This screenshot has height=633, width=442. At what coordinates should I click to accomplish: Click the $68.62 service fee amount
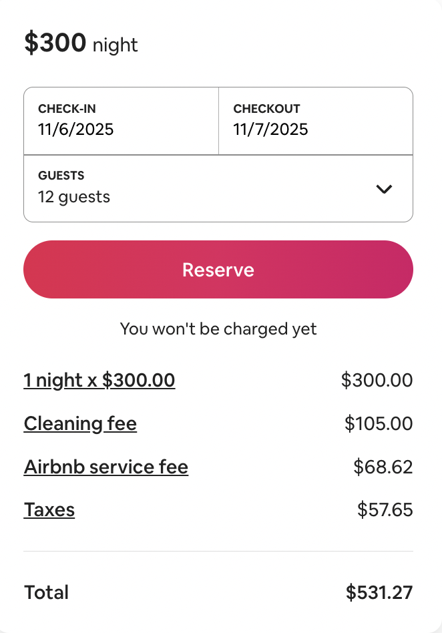pyautogui.click(x=383, y=467)
